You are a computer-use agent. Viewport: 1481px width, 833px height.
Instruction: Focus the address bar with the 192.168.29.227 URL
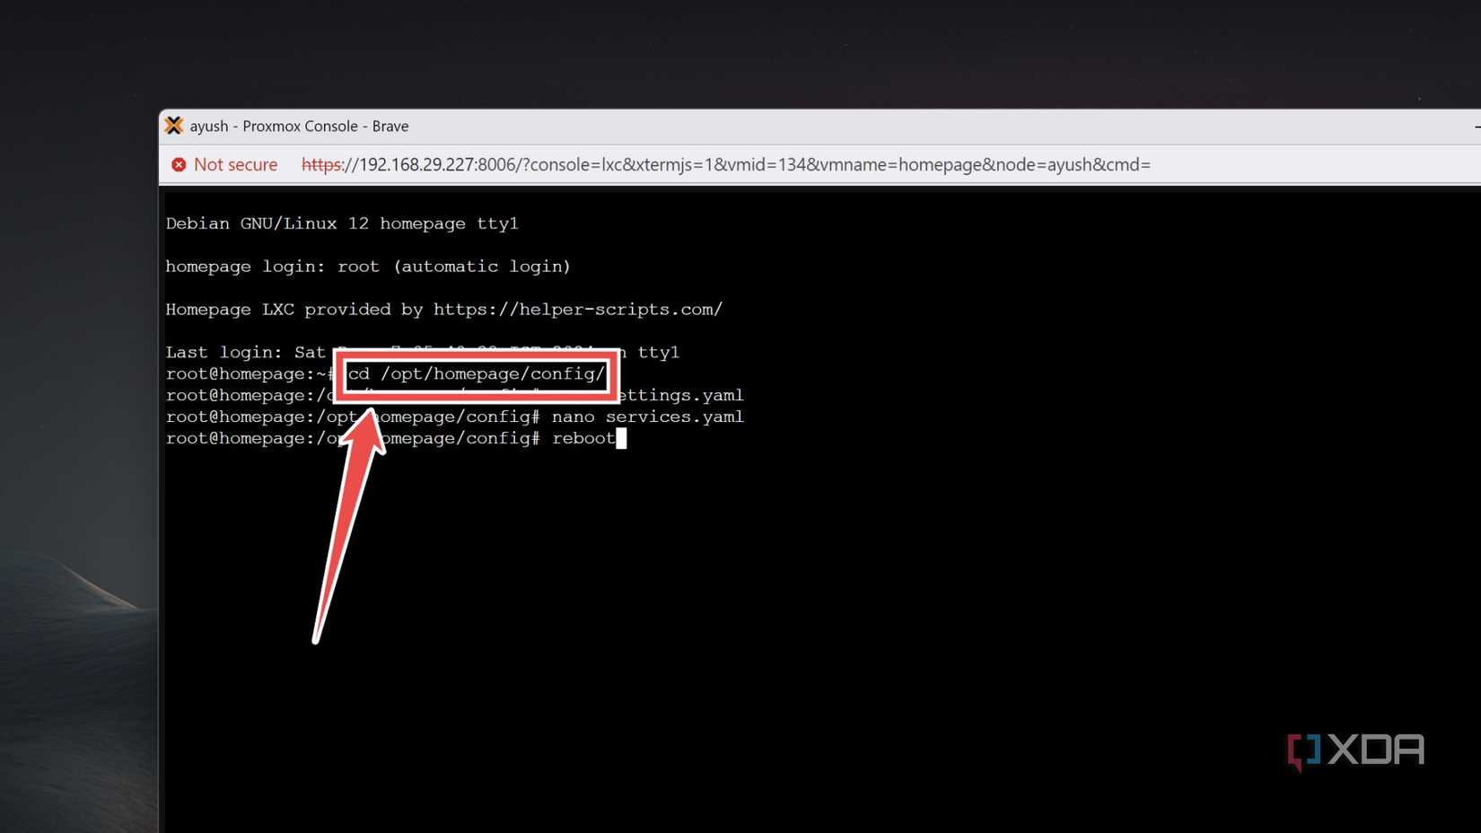[x=745, y=165]
